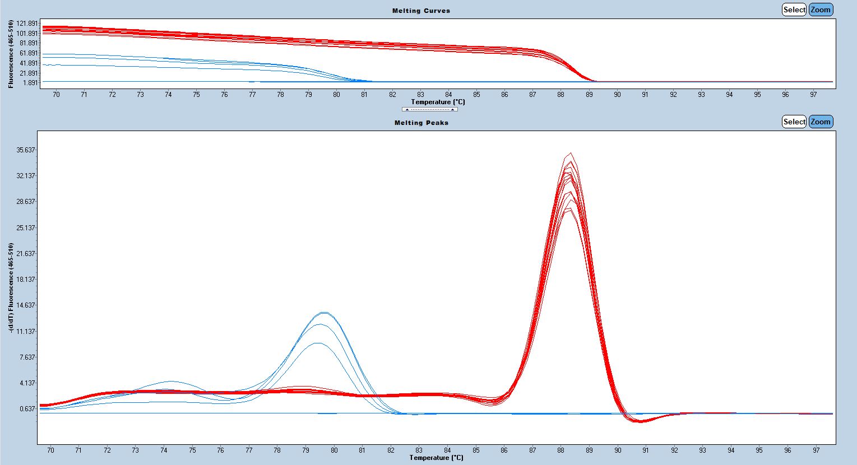The height and width of the screenshot is (465, 857).
Task: Click right arrow on the chart splitter handle
Action: [452, 109]
